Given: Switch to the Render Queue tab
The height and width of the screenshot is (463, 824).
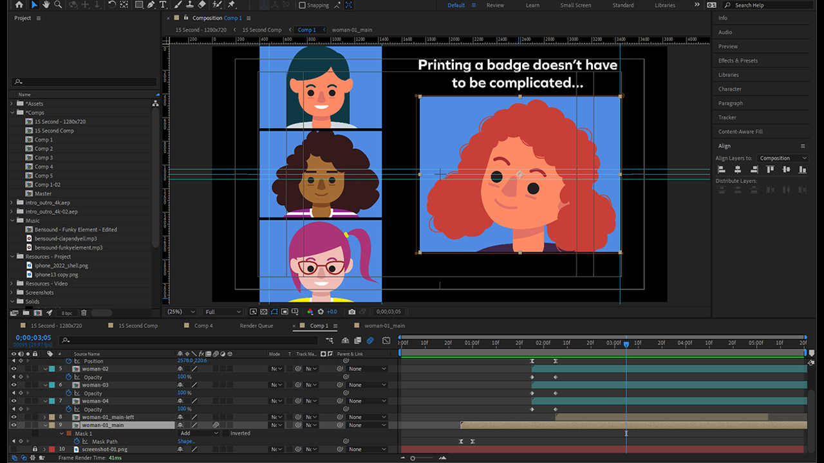Looking at the screenshot, I should pyautogui.click(x=256, y=326).
